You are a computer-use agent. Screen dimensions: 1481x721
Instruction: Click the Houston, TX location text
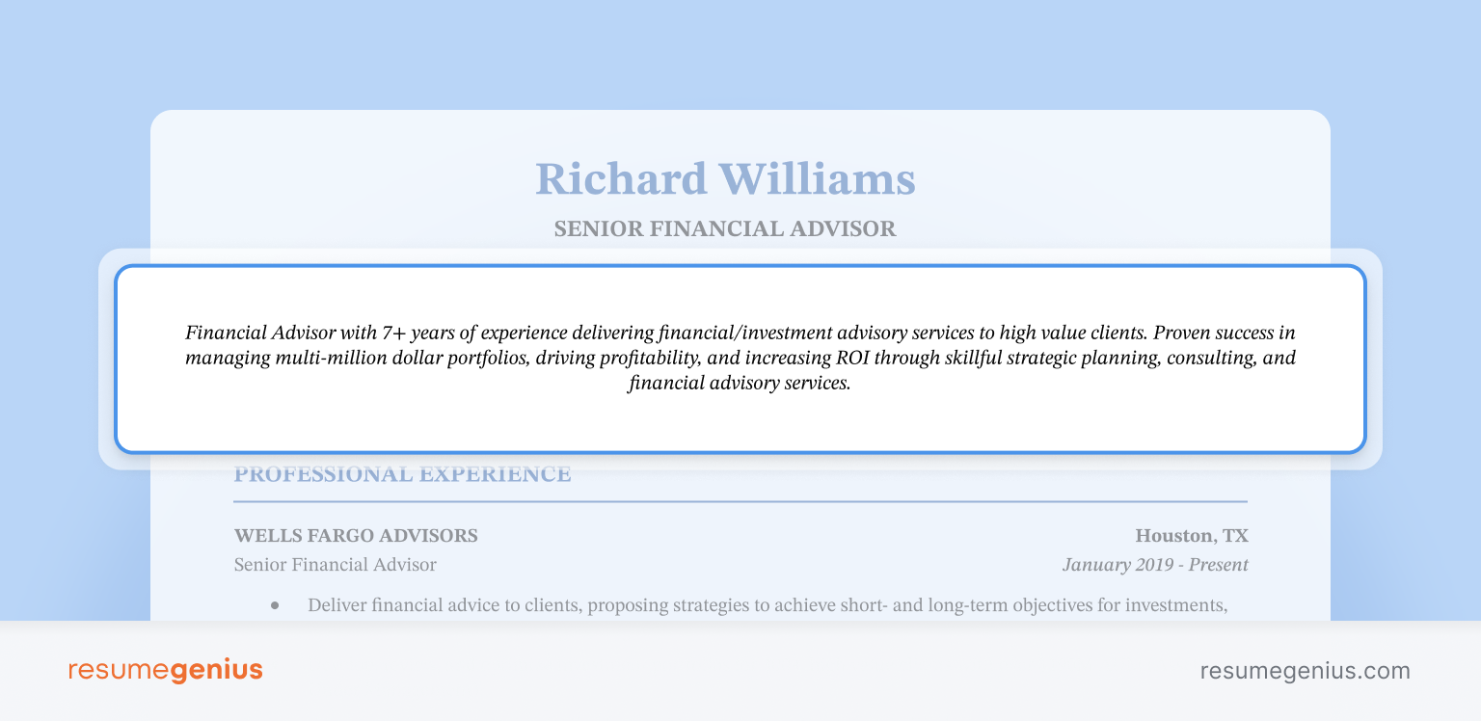[1192, 536]
